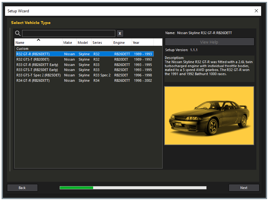The width and height of the screenshot is (269, 201).
Task: Sort list by Make column header
Action: click(69, 42)
